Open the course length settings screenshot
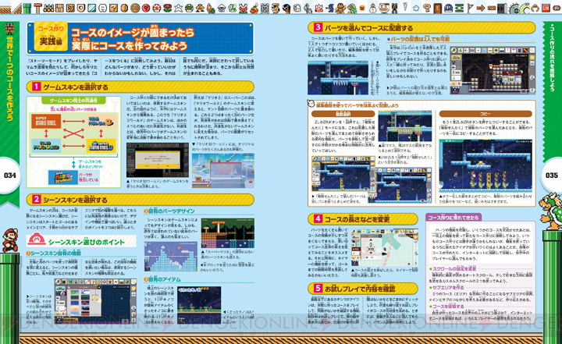Viewport: 562px width, 344px height. [x=384, y=248]
